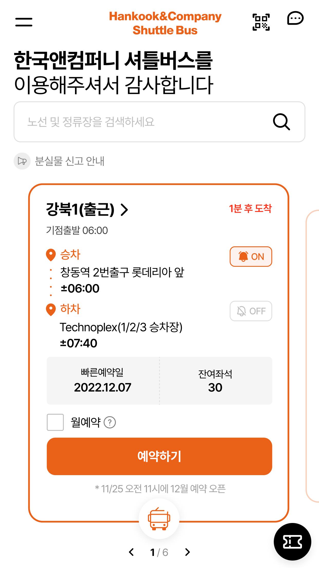
Task: Enable the drop-off alarm OFF toggle
Action: (251, 311)
